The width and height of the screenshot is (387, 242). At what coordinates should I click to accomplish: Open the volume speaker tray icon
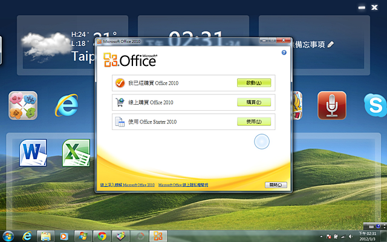coord(351,237)
